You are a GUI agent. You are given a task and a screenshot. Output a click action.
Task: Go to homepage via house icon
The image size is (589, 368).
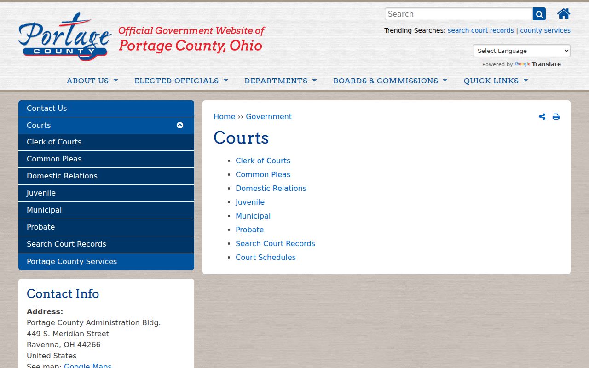[564, 14]
